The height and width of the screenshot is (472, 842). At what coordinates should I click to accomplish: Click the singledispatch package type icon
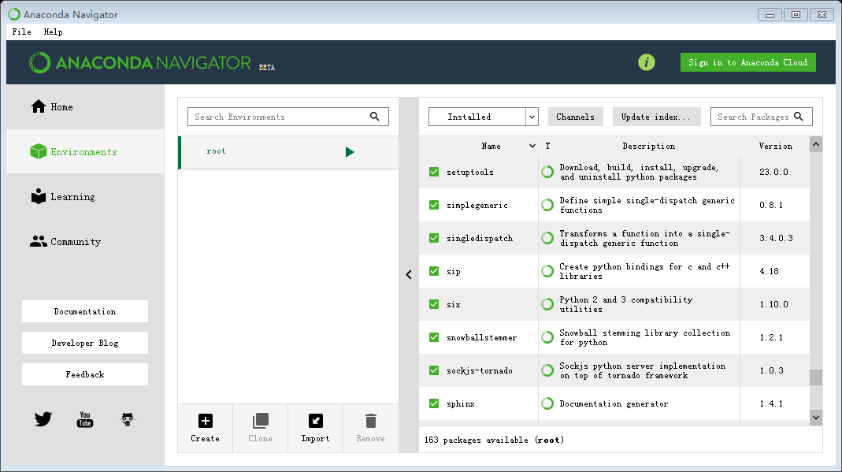[x=547, y=238]
